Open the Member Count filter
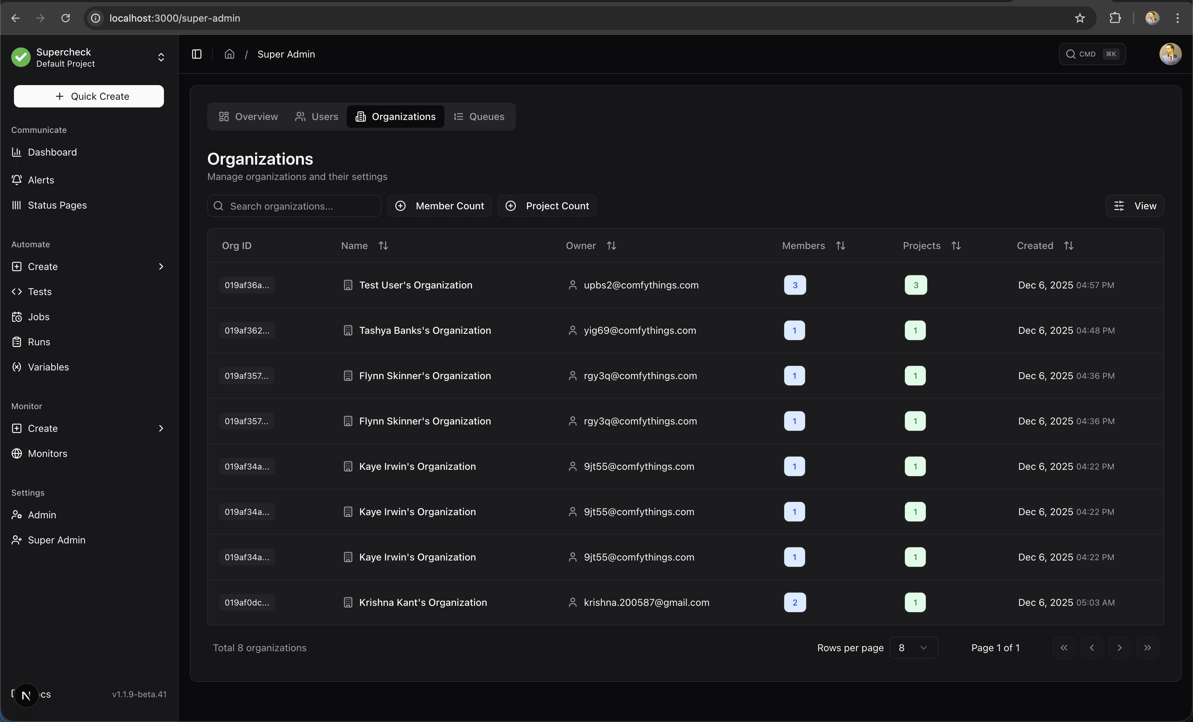The width and height of the screenshot is (1193, 722). [440, 206]
